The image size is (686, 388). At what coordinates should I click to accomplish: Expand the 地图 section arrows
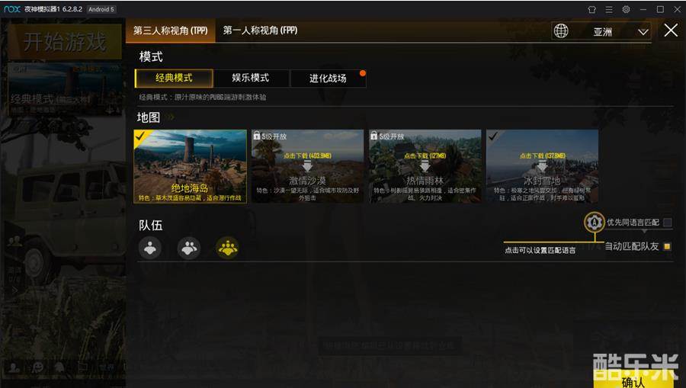tap(170, 117)
